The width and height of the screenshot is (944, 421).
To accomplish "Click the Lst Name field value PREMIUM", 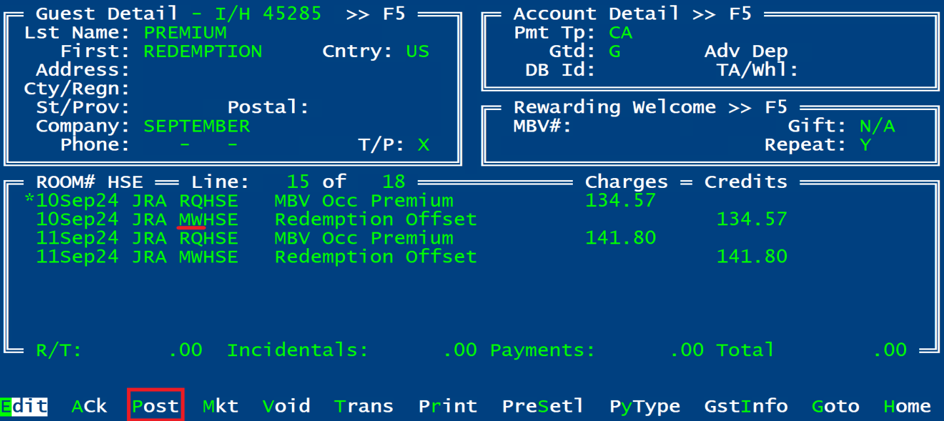I will coord(185,33).
